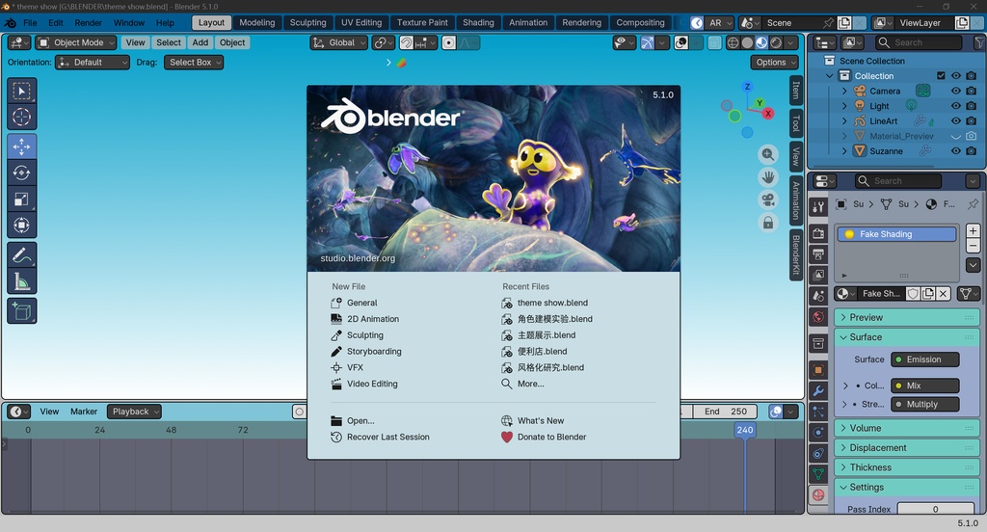Select the Measure tool
The width and height of the screenshot is (987, 532).
pyautogui.click(x=21, y=281)
